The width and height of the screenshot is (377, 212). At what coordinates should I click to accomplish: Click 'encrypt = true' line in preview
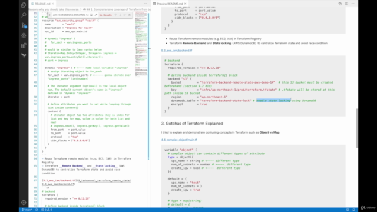189,104
